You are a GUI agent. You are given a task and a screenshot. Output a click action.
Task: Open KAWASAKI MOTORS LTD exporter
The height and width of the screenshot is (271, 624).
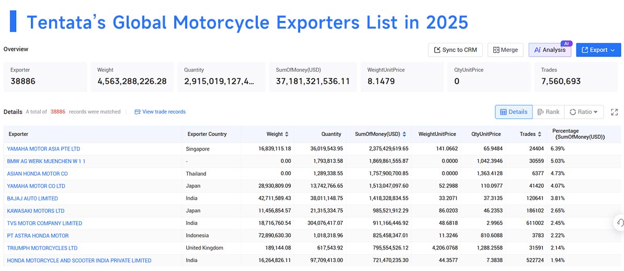click(x=36, y=210)
